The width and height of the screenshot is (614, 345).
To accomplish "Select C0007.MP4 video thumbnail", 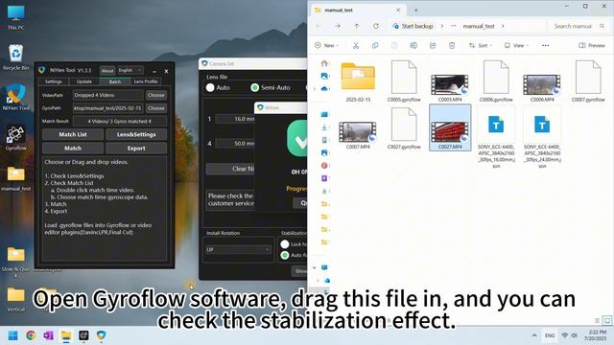I will [x=358, y=132].
